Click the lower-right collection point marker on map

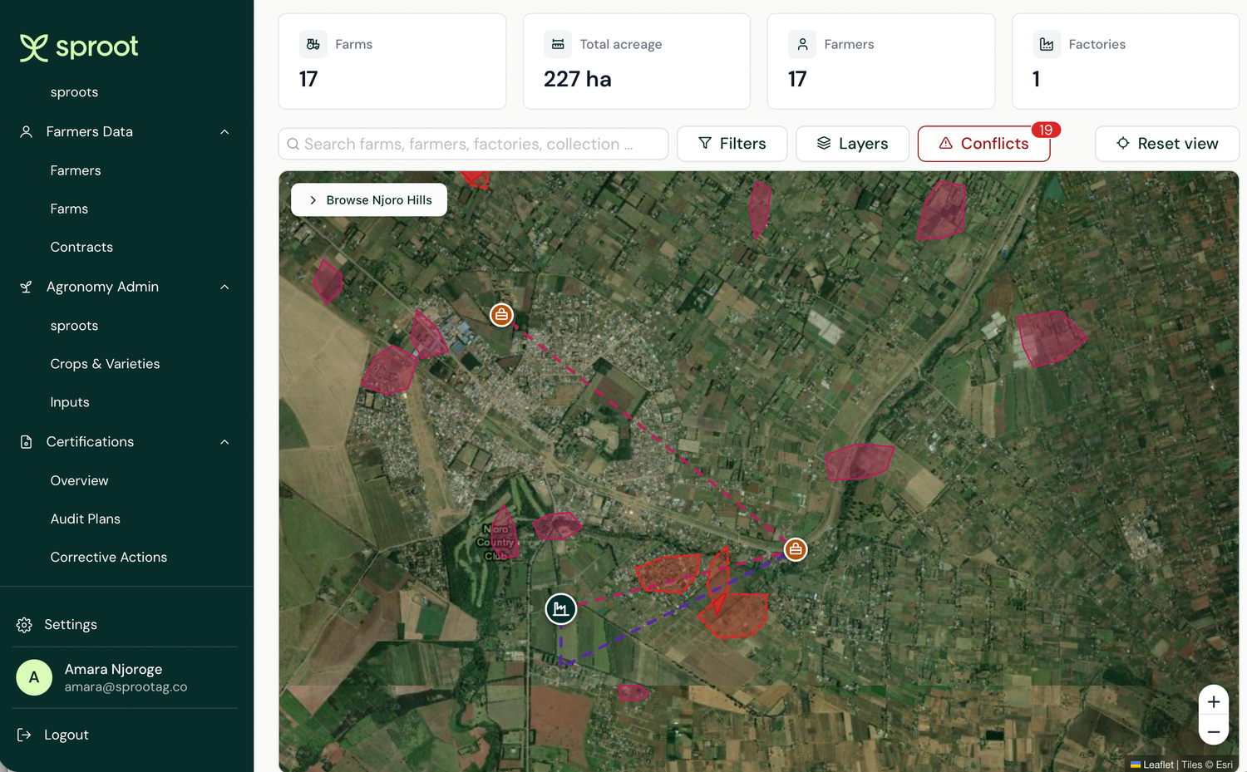796,549
